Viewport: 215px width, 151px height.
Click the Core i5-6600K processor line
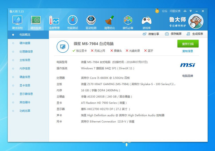(x=105, y=78)
